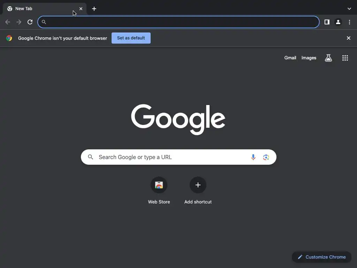This screenshot has height=268, width=357.
Task: Focus the address bar
Action: (178, 22)
